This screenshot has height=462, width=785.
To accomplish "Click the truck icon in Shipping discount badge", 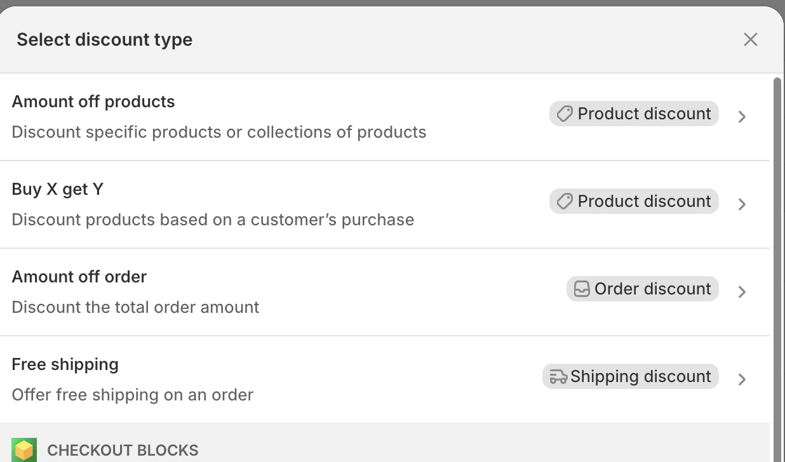I will pos(558,376).
